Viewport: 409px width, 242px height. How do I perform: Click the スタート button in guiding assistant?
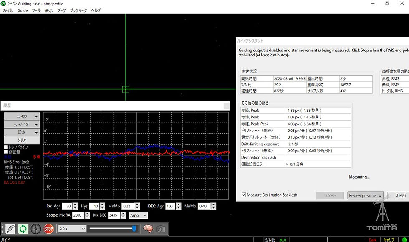330,195
